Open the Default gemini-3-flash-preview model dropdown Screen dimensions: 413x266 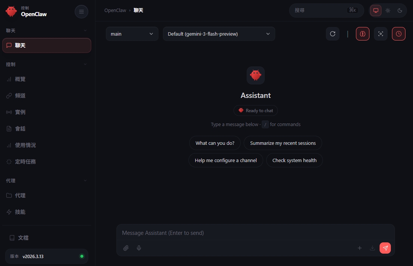pos(219,34)
